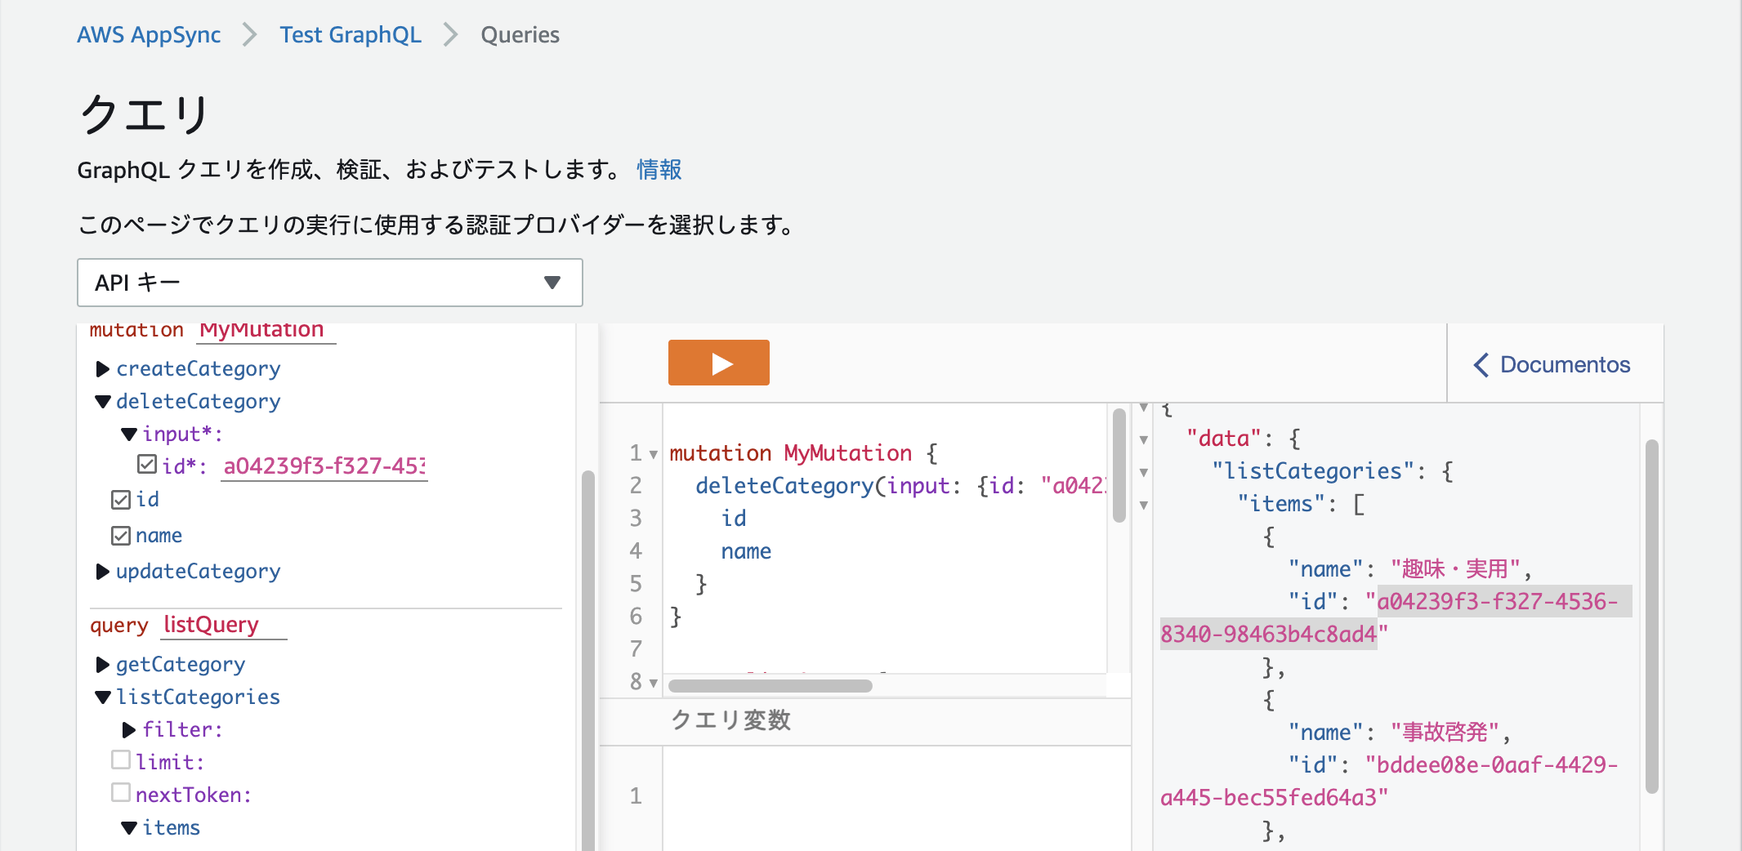Uncheck the id field under deleteCategory

pos(121,500)
